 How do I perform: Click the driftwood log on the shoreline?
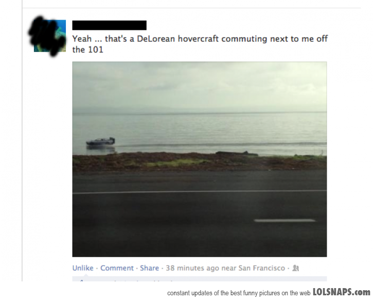[x=237, y=153]
